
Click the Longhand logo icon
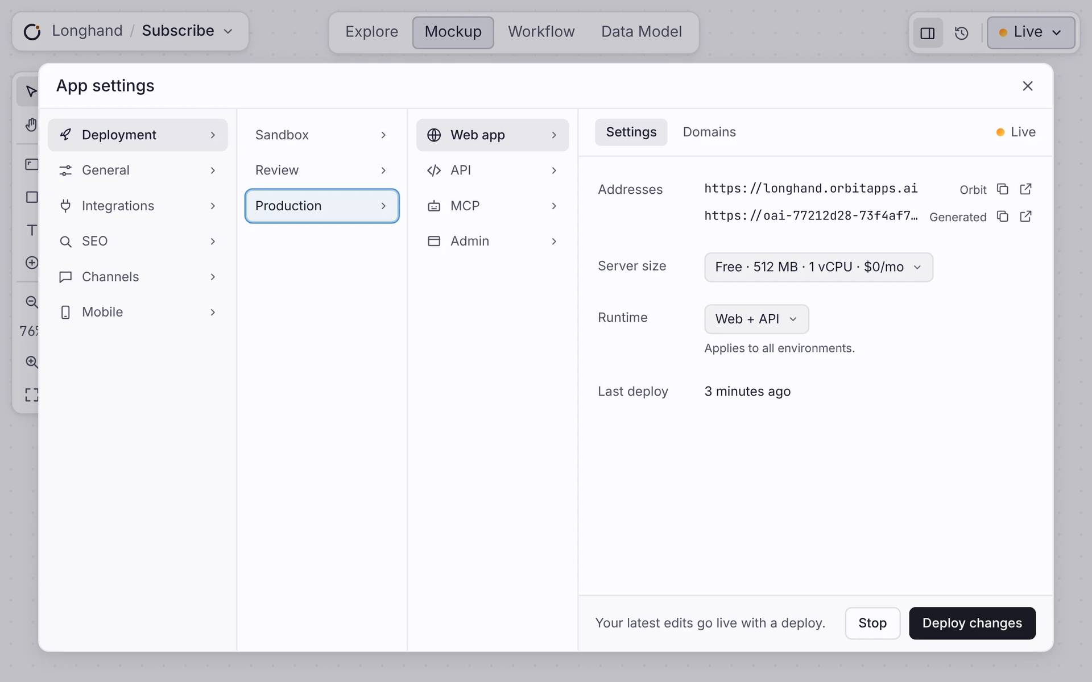click(x=32, y=31)
